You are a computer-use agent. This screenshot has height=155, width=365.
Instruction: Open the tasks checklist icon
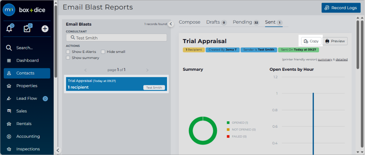pos(27,29)
